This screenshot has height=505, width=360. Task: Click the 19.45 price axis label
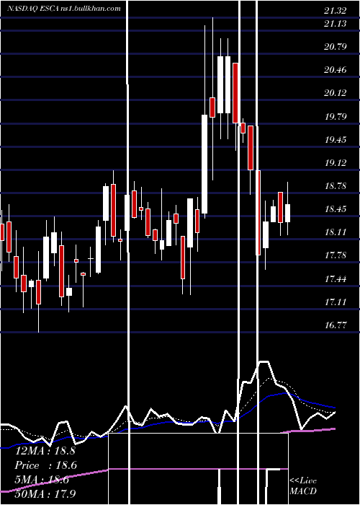336,140
